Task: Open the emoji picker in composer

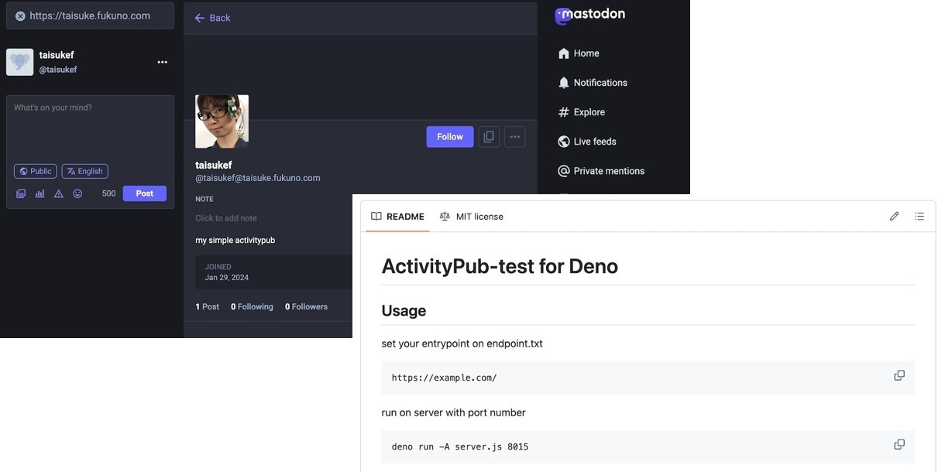Action: pos(77,193)
